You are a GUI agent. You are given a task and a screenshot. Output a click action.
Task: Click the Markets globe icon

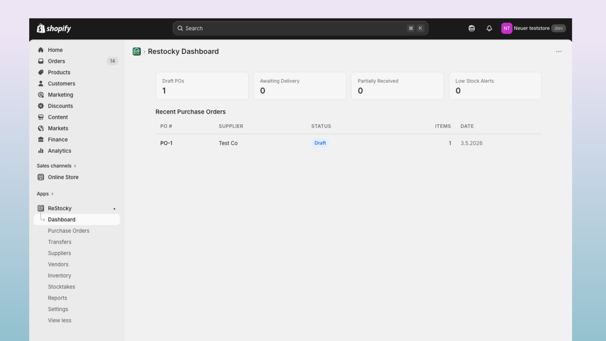pos(41,128)
